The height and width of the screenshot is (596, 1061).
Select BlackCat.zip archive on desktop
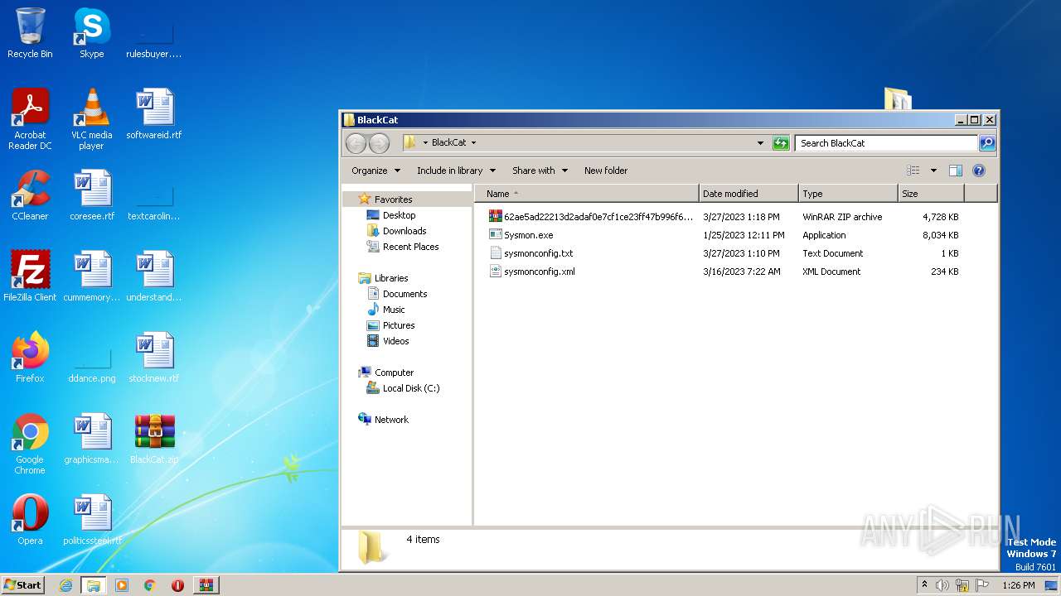[x=154, y=439]
